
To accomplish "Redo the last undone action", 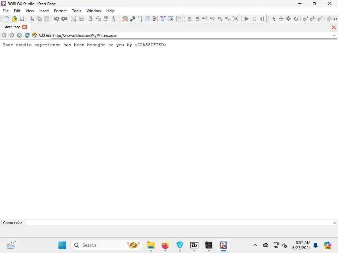I will click(64, 19).
